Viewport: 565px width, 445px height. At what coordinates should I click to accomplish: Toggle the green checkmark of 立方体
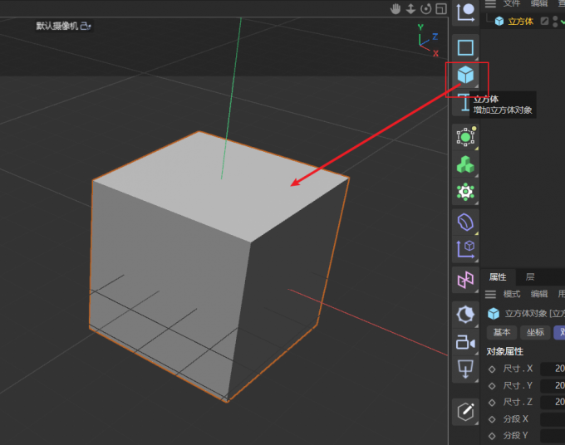pyautogui.click(x=563, y=22)
